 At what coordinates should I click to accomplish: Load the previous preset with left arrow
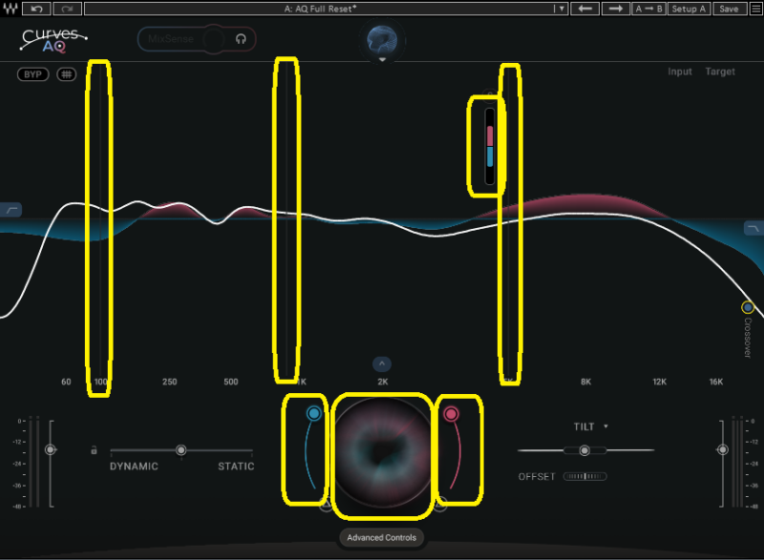(585, 9)
